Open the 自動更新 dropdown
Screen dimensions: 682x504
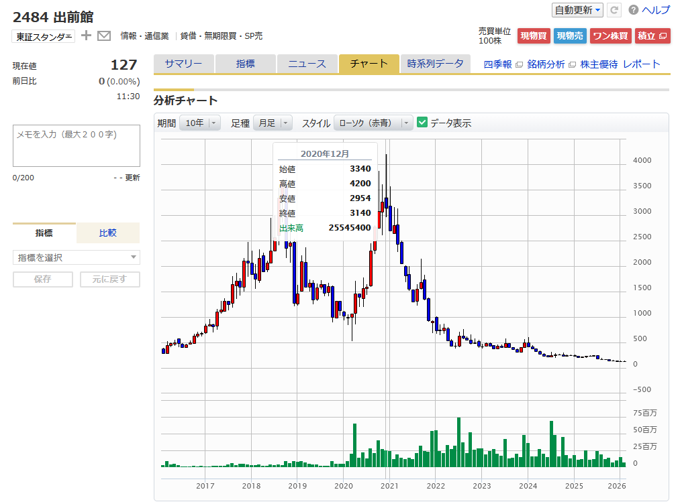coord(577,10)
